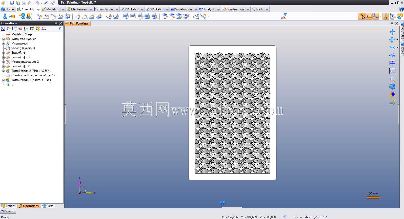404x219 pixels.
Task: Click the blue rendering-mode cube icon
Action: coord(392,87)
